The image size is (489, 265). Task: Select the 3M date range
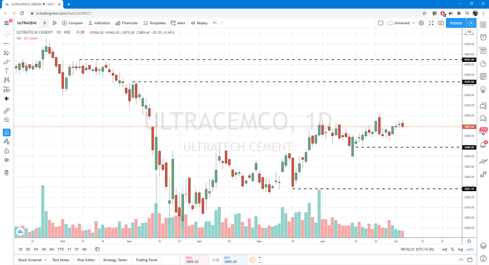44,249
